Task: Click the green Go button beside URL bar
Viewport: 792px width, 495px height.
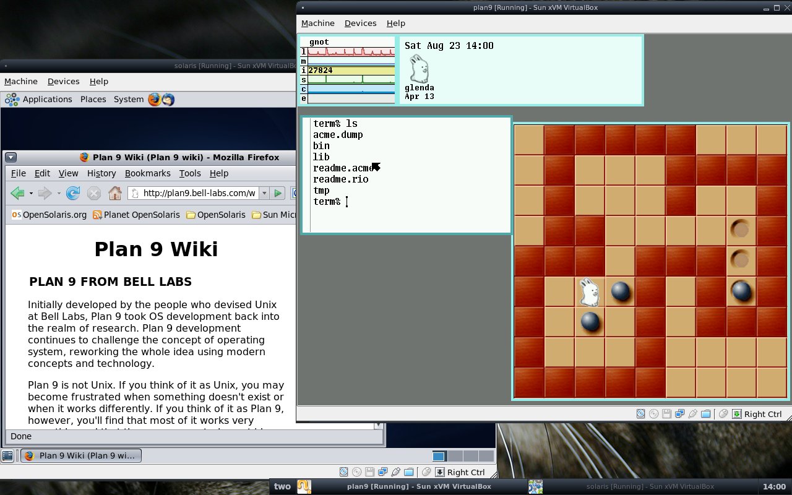Action: (278, 193)
